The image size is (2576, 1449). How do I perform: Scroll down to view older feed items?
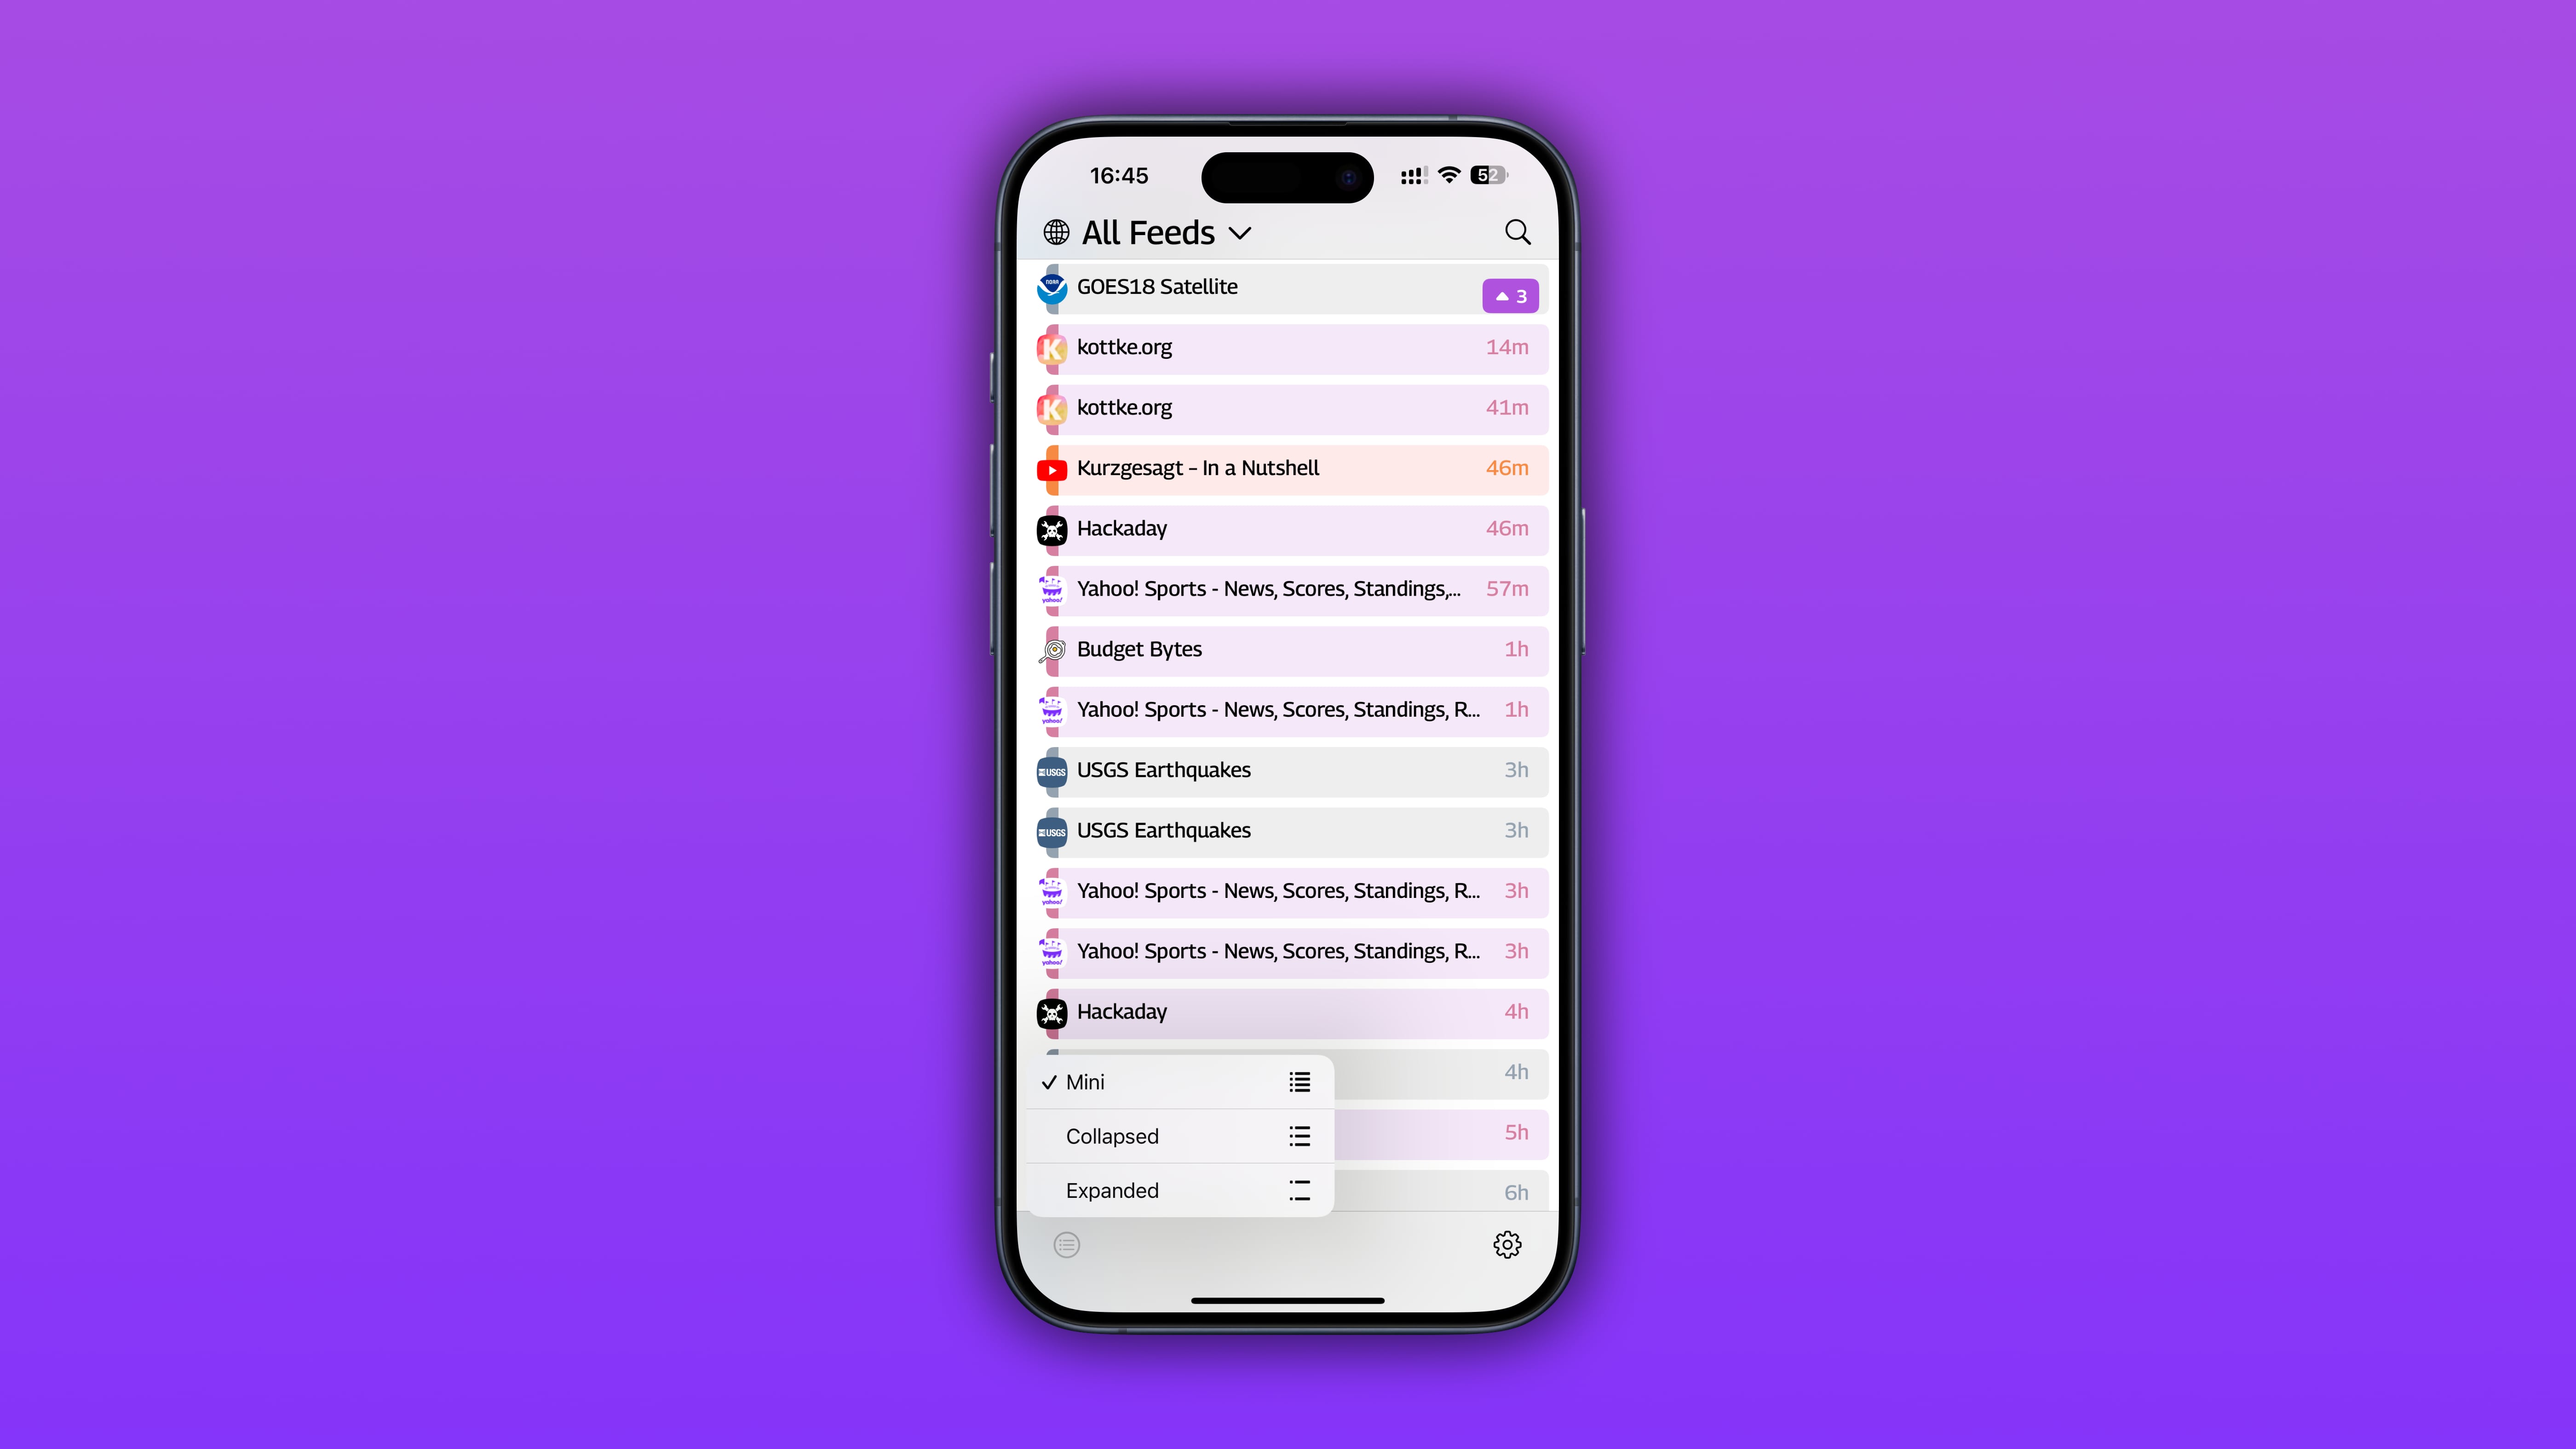(x=1288, y=796)
